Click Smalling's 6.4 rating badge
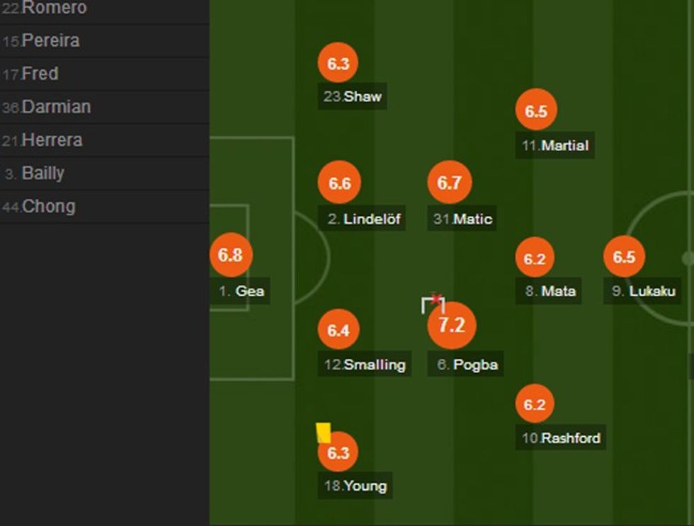The height and width of the screenshot is (526, 694). pos(339,330)
